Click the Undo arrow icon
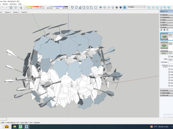Image resolution: width=173 pixels, height=129 pixels. (3, 8)
